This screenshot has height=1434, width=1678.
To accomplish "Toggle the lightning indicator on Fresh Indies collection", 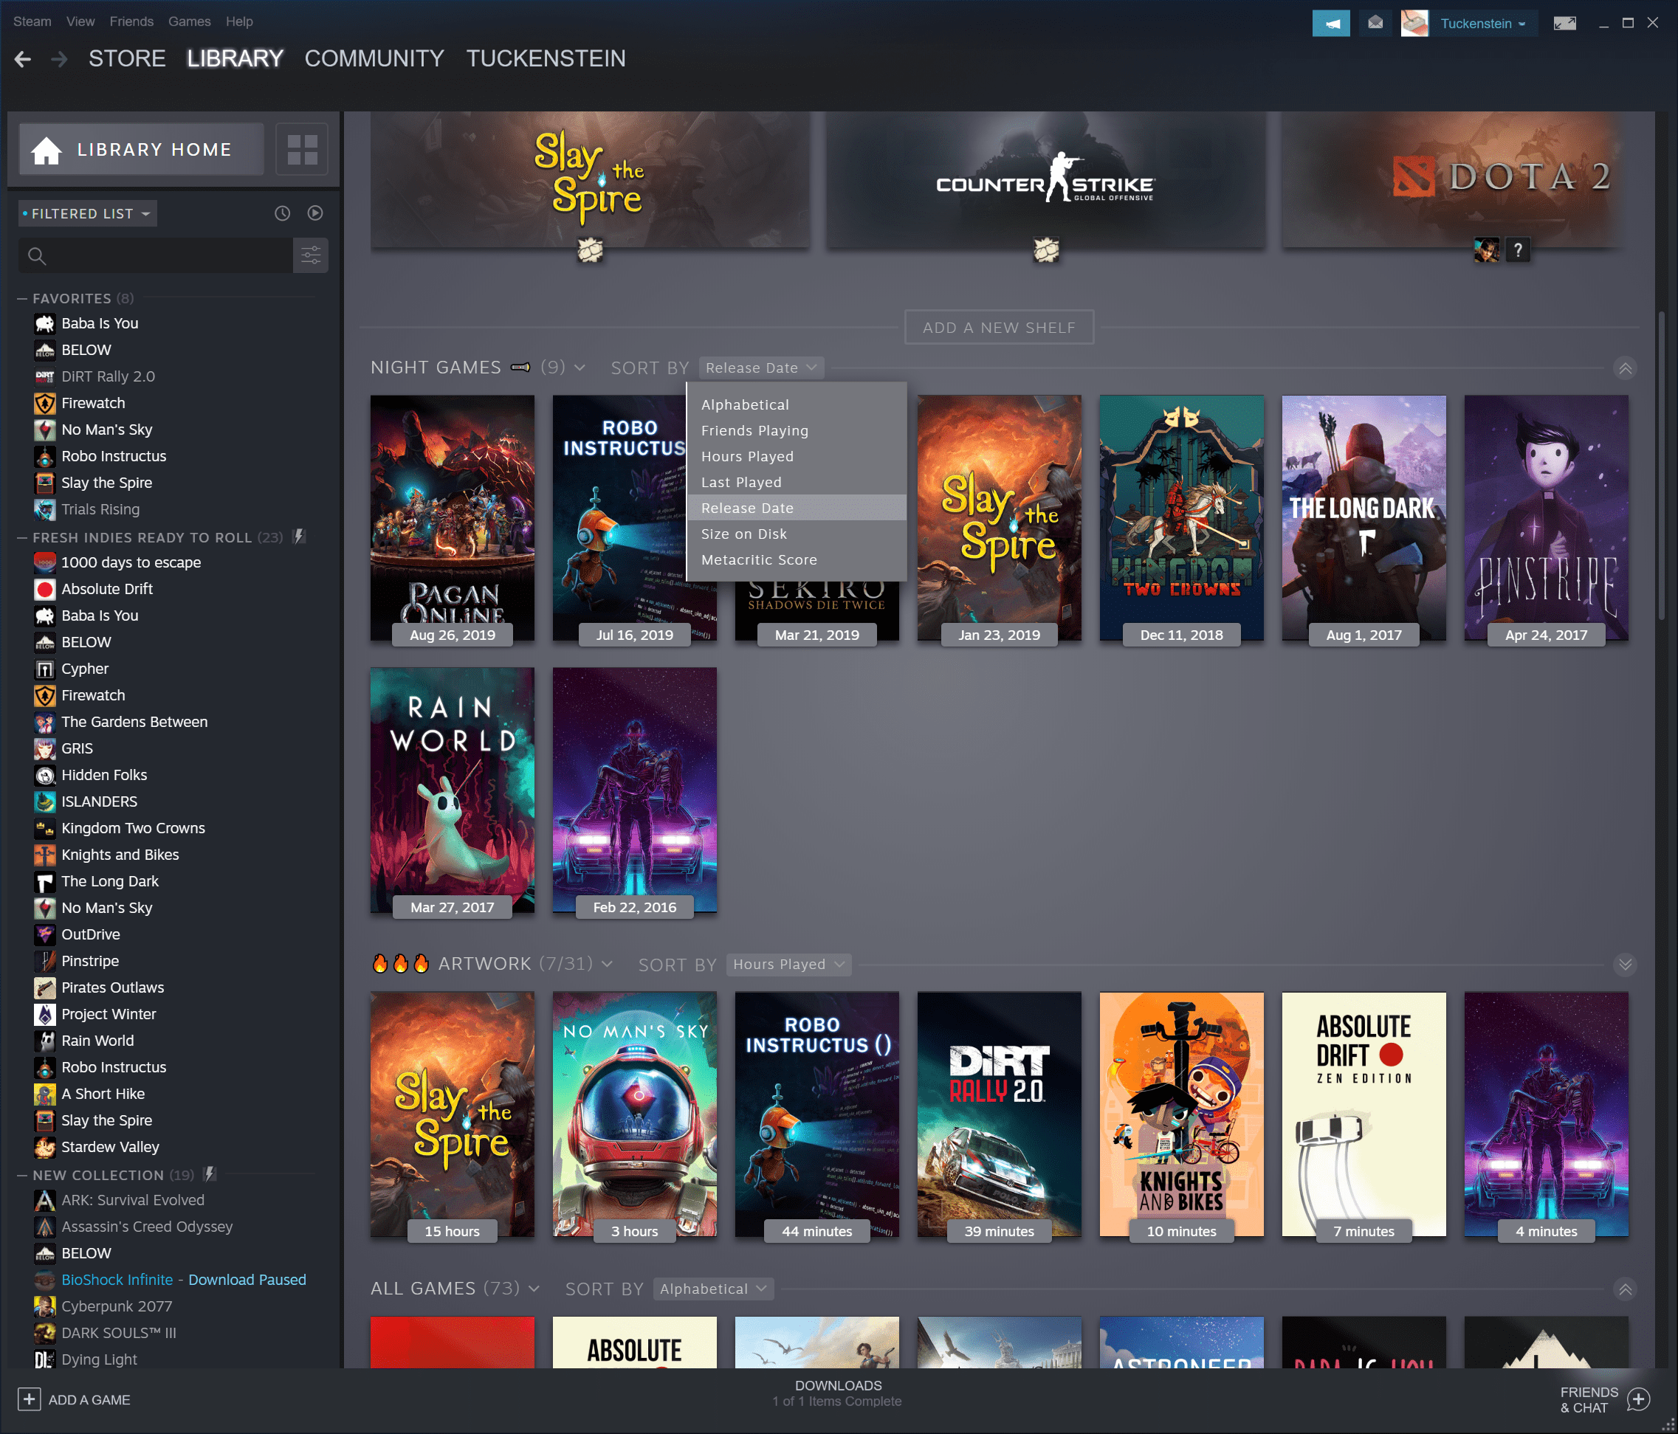I will pyautogui.click(x=299, y=536).
